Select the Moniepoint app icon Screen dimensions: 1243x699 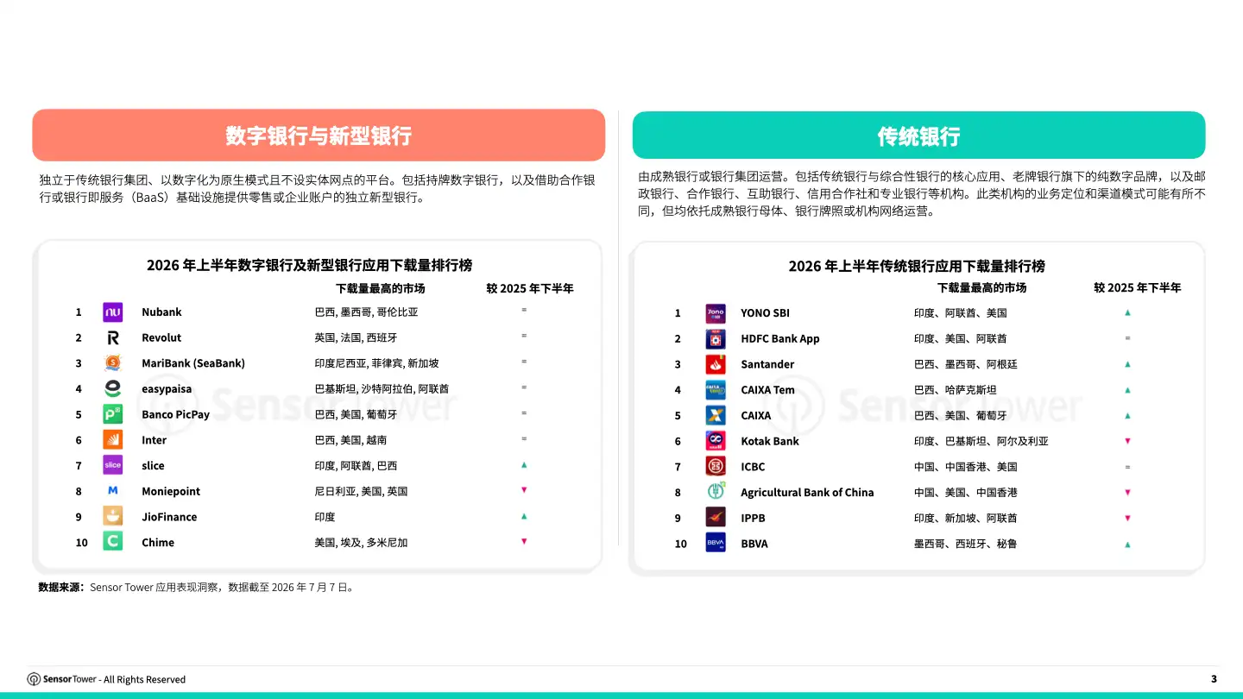pos(112,491)
